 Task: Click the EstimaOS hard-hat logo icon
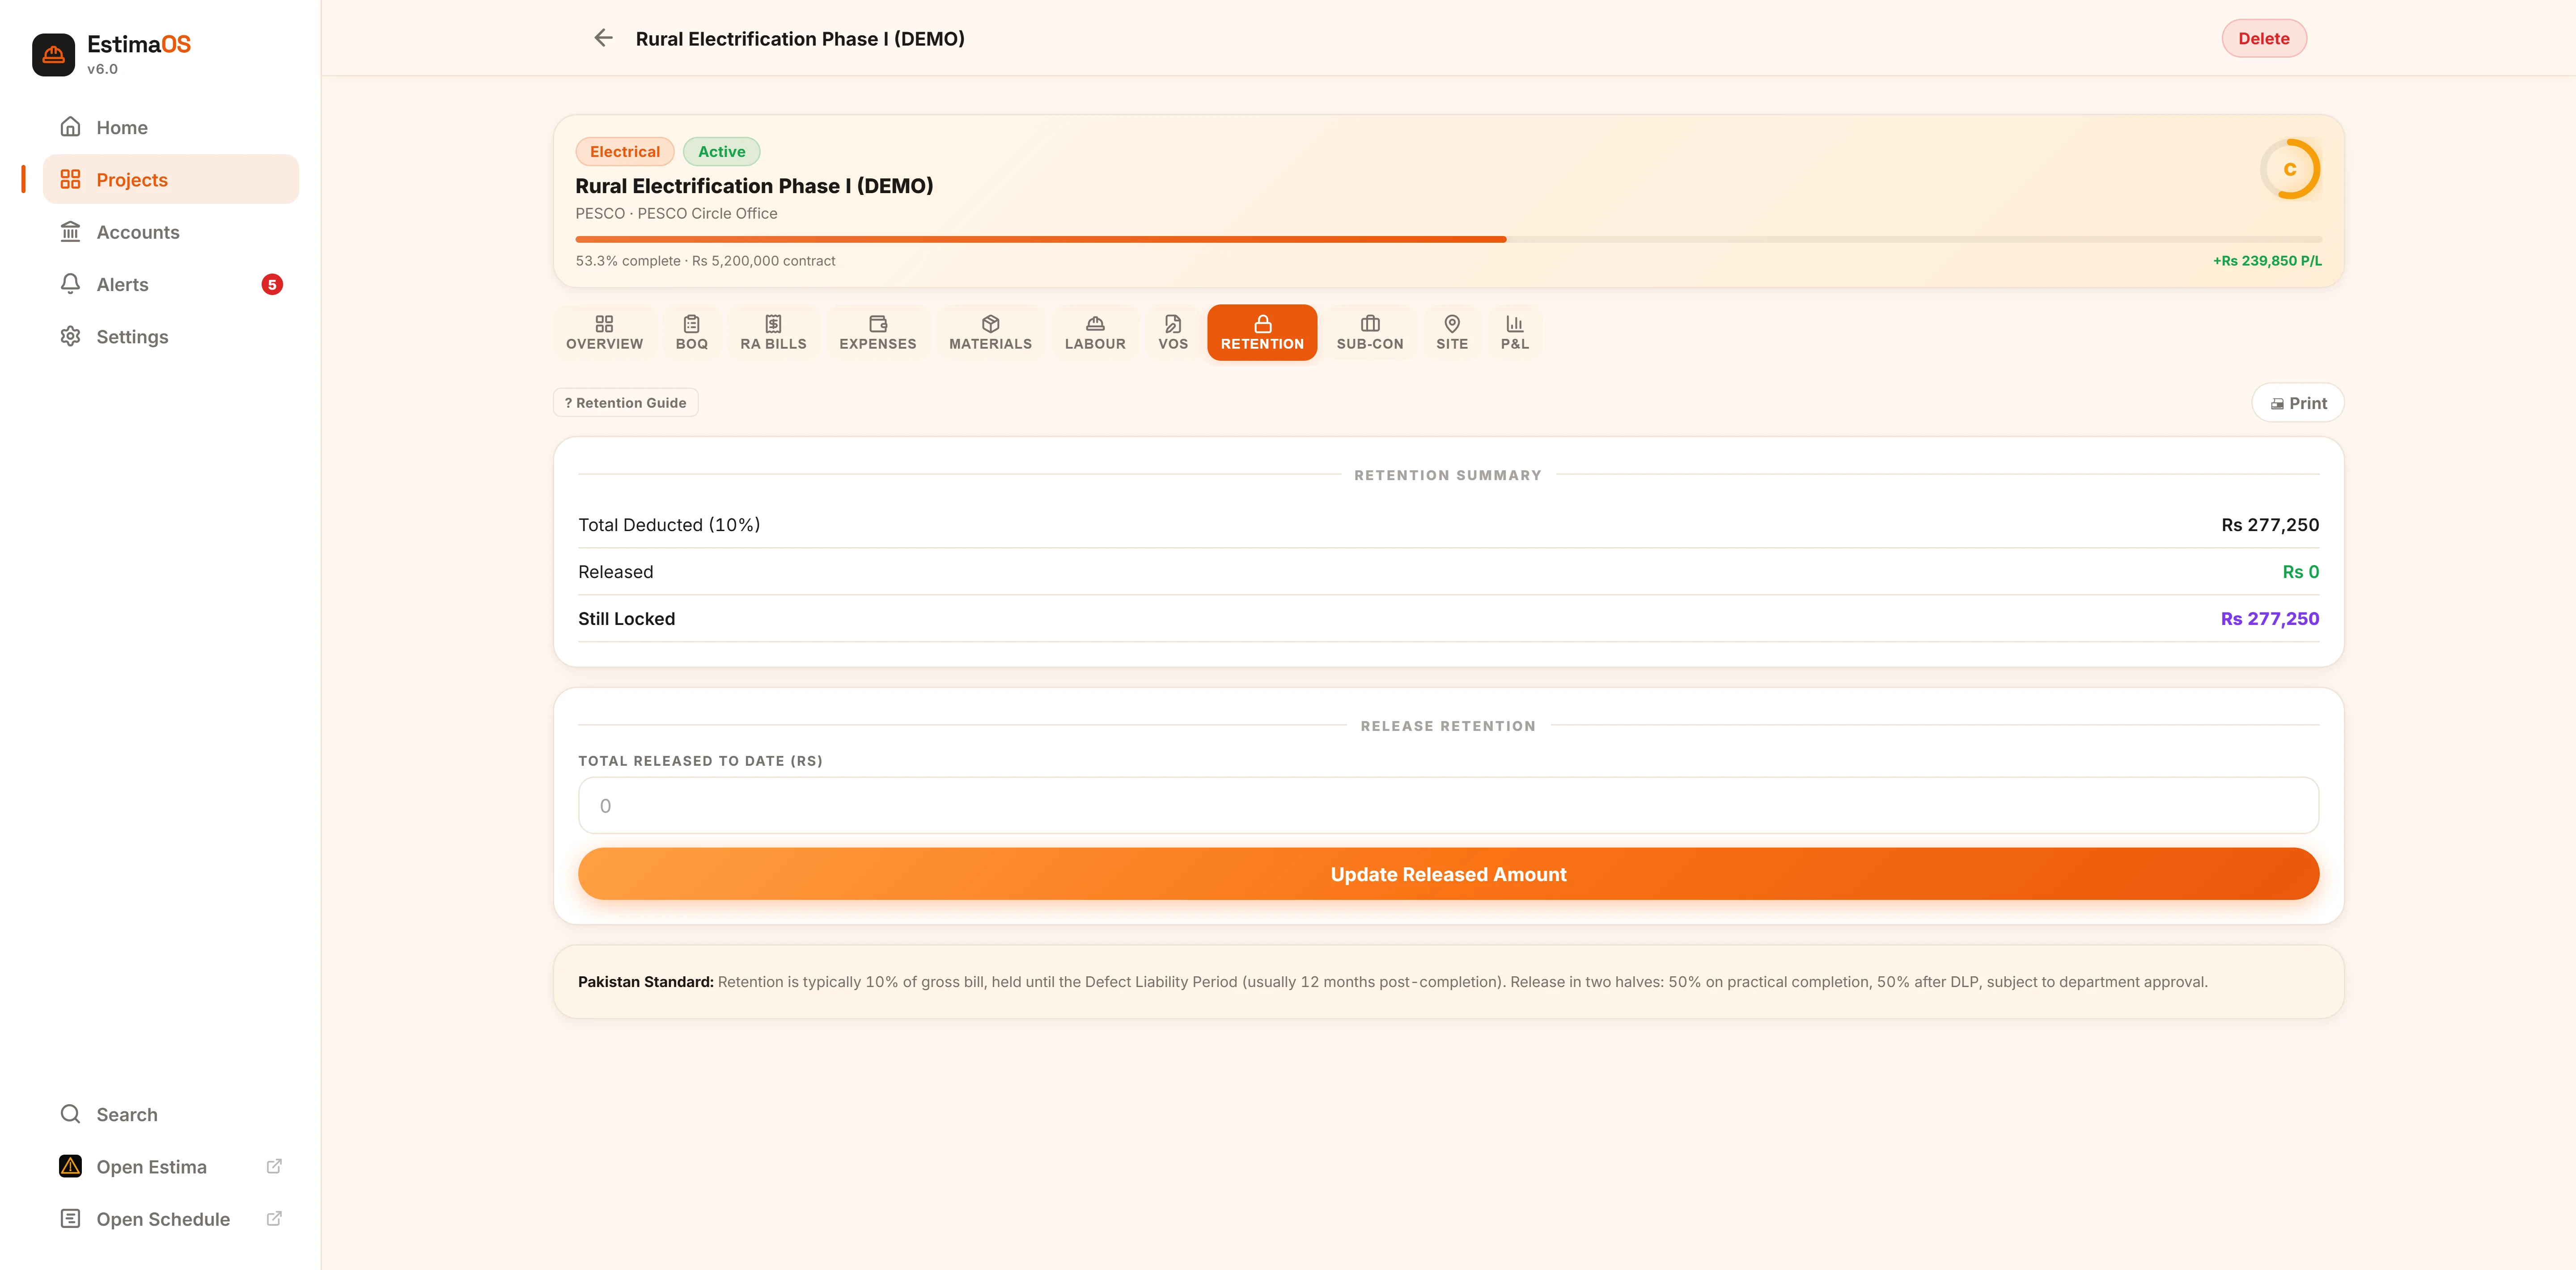[x=53, y=55]
